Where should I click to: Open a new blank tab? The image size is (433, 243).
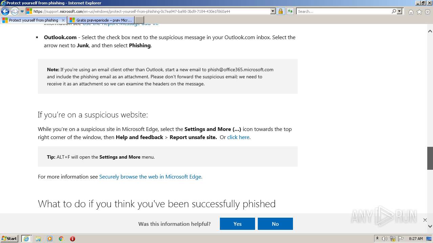[x=139, y=20]
